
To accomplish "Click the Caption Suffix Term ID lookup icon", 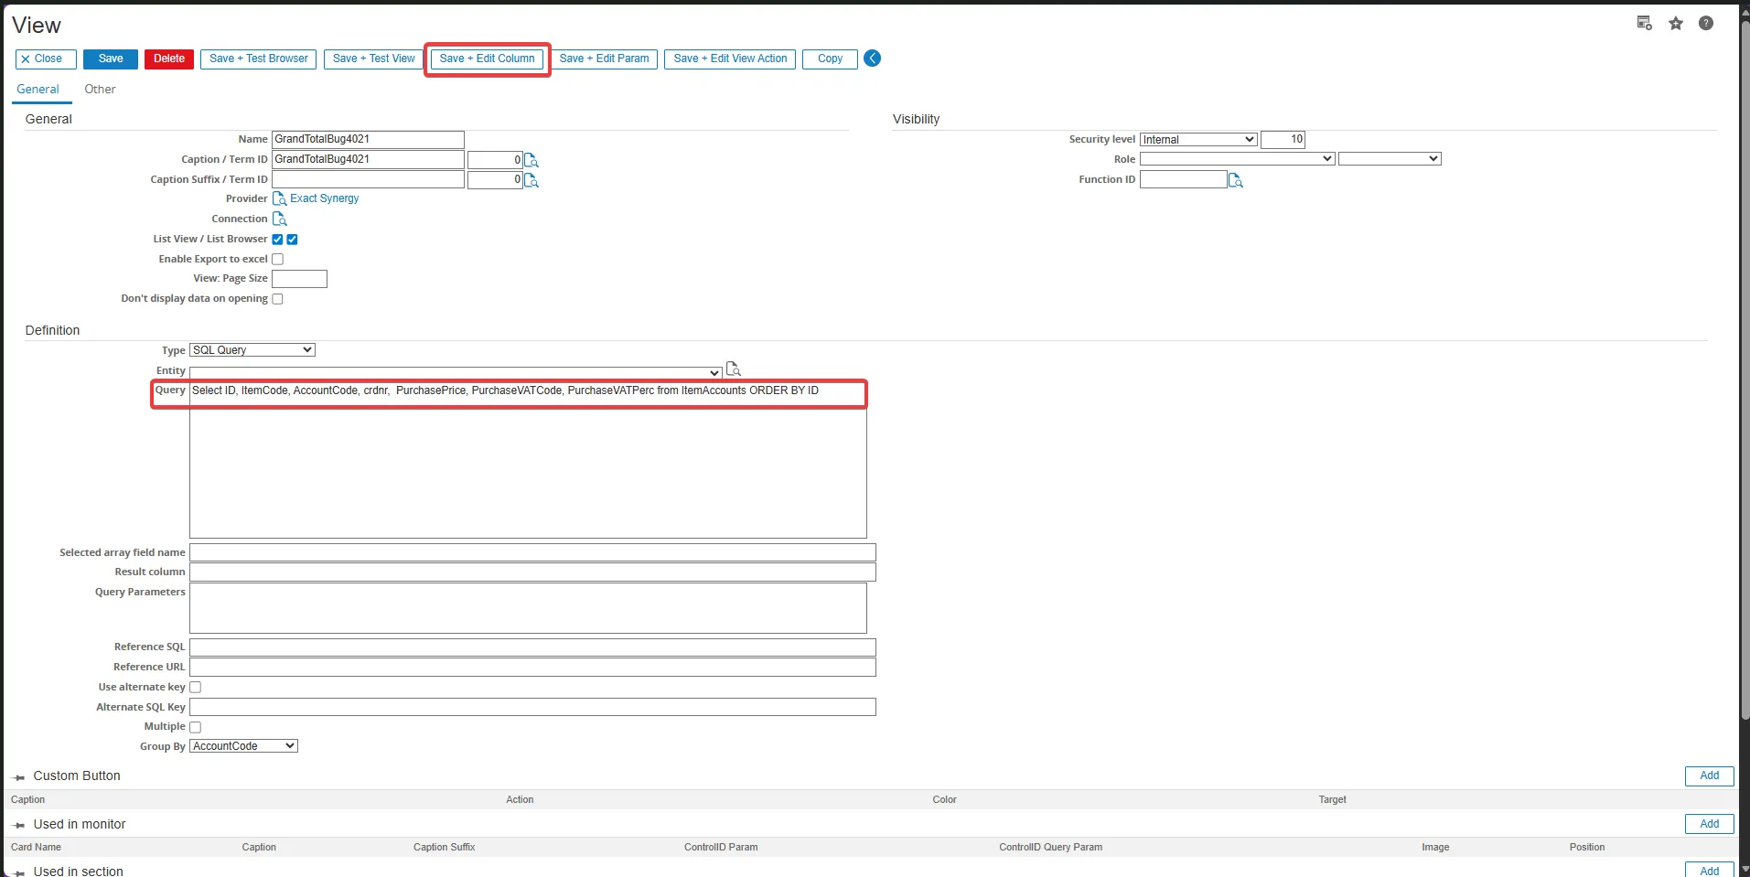I will (x=531, y=181).
